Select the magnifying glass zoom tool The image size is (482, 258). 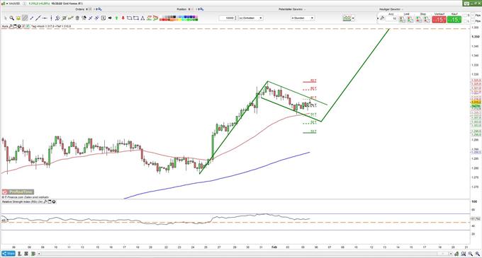11,18
